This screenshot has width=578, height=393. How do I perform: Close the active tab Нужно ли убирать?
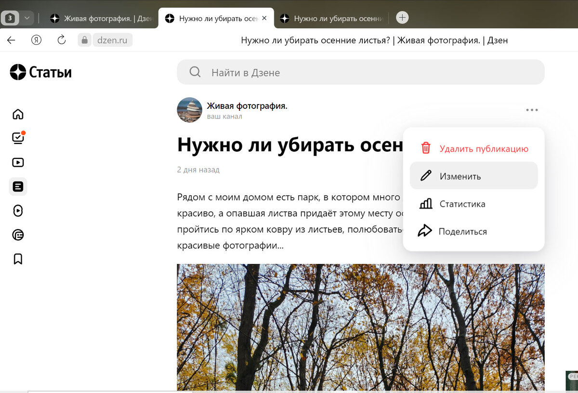coord(264,18)
